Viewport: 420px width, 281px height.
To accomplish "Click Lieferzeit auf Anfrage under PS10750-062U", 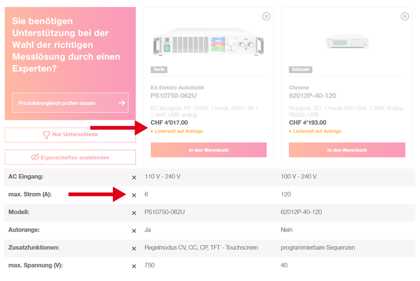I will (x=178, y=131).
